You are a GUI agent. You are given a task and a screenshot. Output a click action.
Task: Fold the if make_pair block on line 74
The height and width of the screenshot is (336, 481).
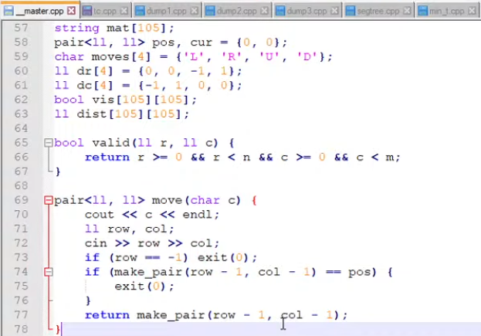48,272
